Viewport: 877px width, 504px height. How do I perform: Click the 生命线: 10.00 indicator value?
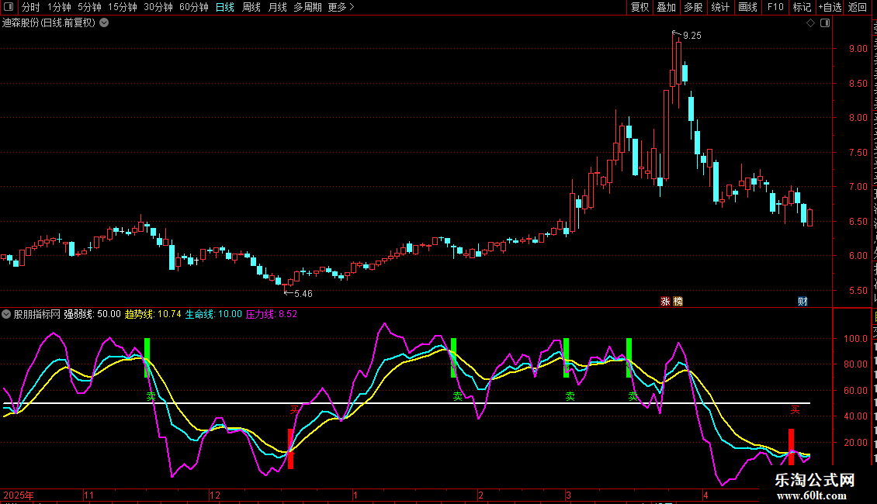point(213,314)
